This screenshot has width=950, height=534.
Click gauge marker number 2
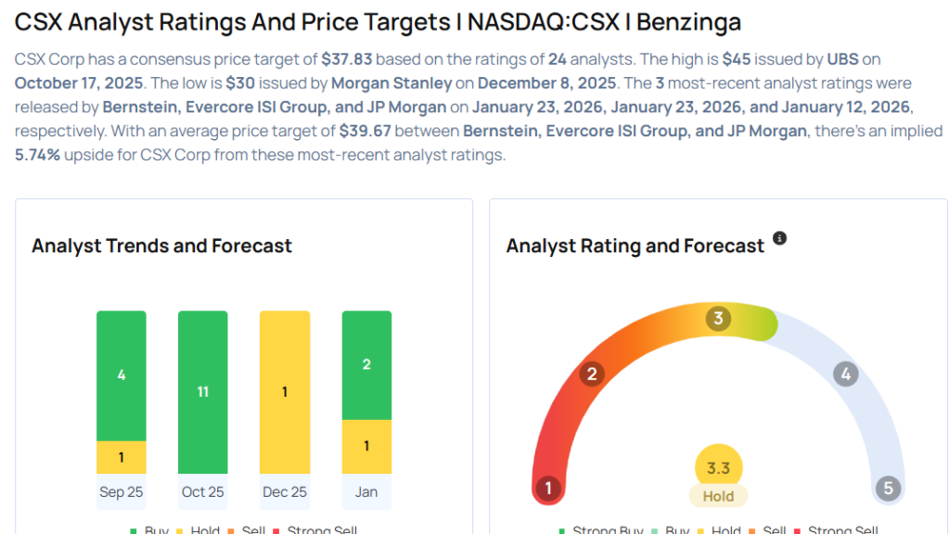pos(591,375)
